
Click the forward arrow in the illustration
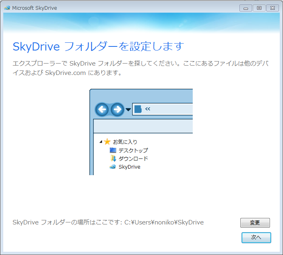[118, 110]
